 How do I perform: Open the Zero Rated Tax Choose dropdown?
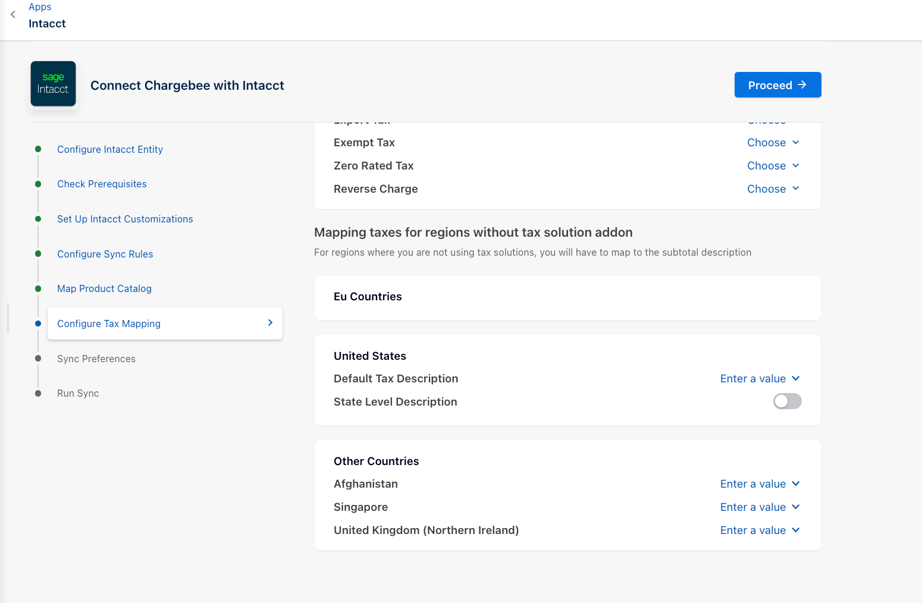click(773, 166)
